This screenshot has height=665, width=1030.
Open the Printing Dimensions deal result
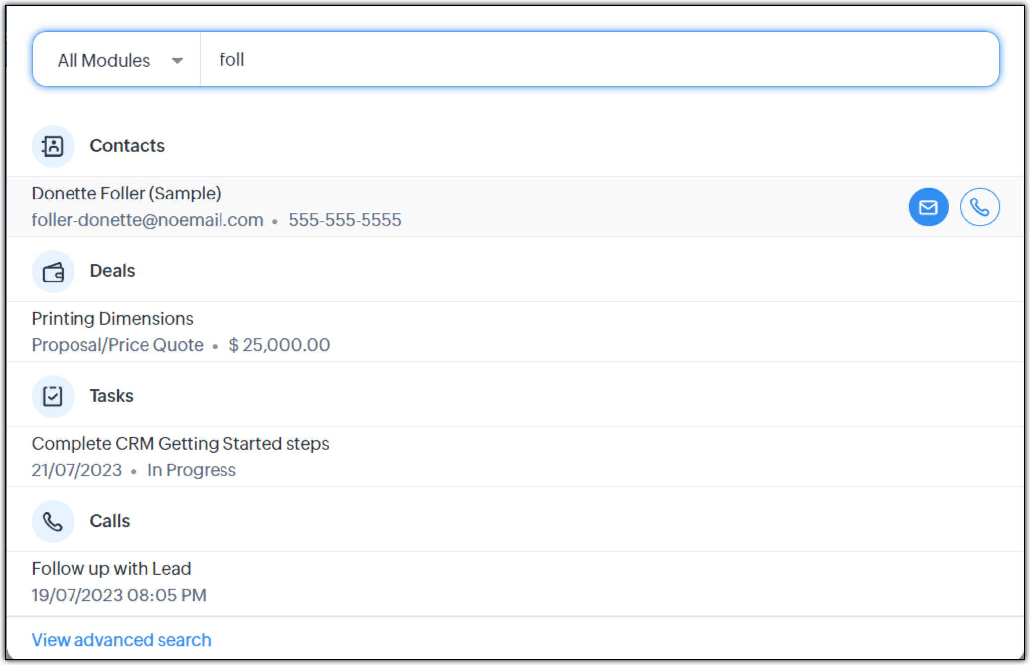pos(112,318)
